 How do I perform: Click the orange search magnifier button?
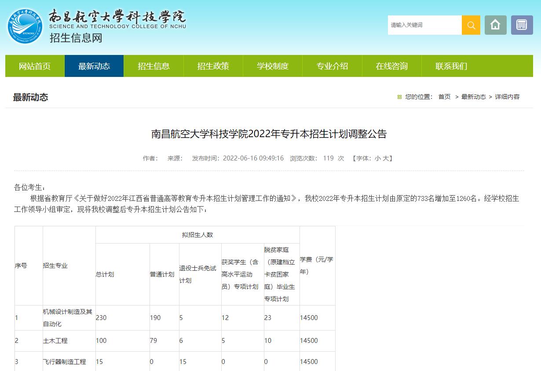click(x=471, y=25)
